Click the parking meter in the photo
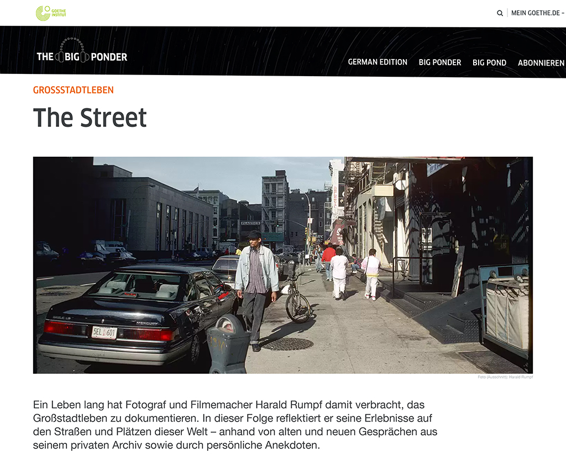Viewport: 566px width, 468px height. click(x=228, y=345)
